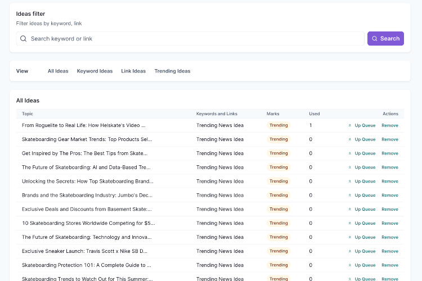Click Up Queue arrow icon for Roguelite idea
This screenshot has width=422, height=281.
350,125
